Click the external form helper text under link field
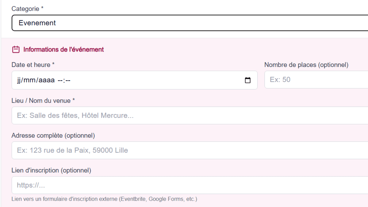The width and height of the screenshot is (368, 207). point(104,199)
